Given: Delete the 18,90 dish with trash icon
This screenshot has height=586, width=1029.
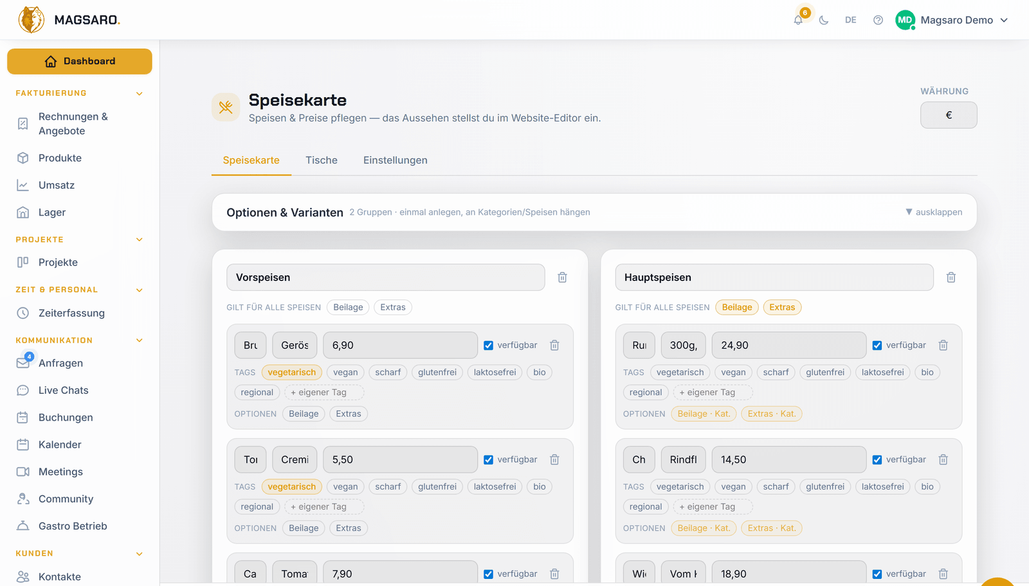Looking at the screenshot, I should 943,574.
